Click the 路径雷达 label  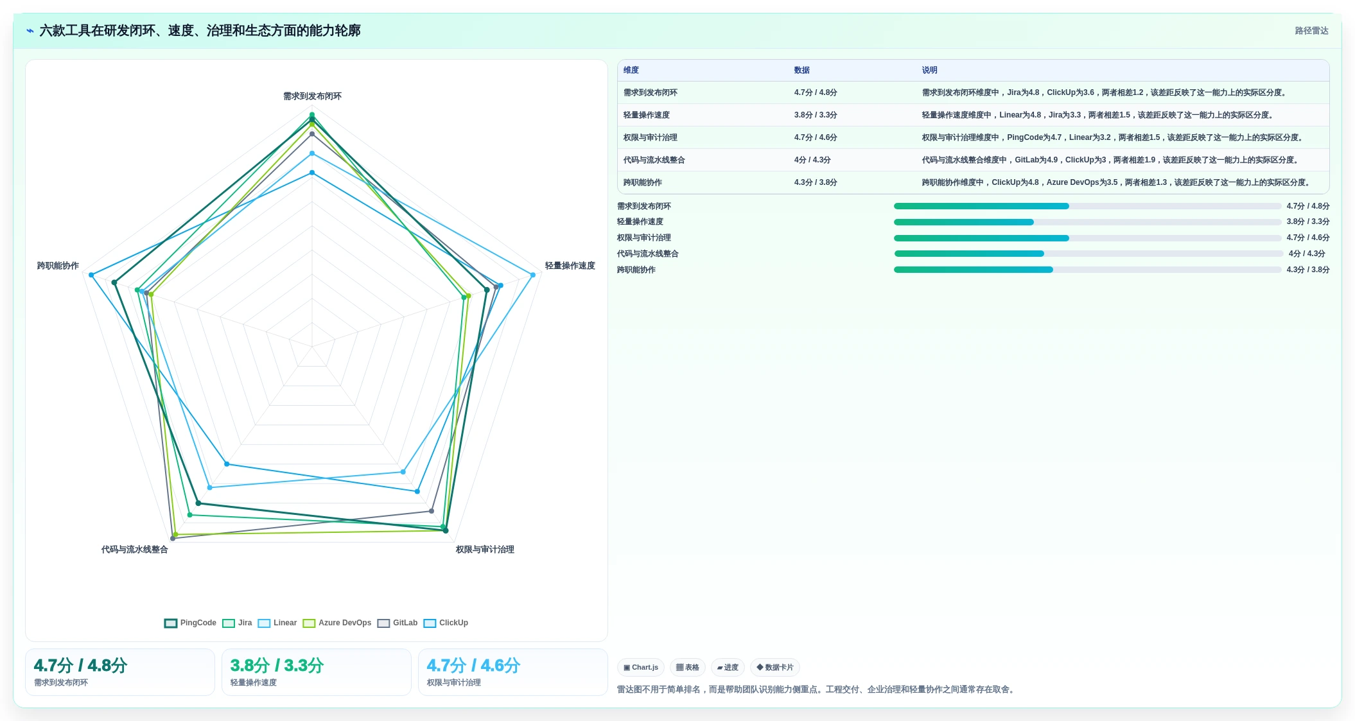pos(1311,31)
